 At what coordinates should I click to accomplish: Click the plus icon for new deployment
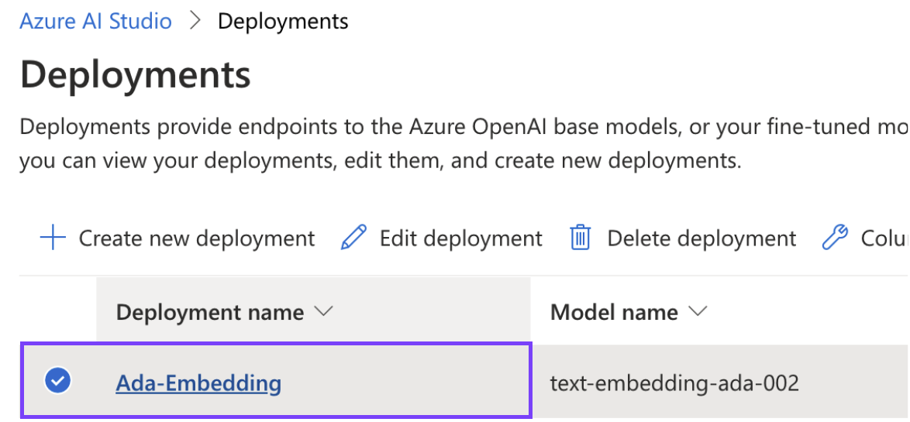click(x=53, y=238)
